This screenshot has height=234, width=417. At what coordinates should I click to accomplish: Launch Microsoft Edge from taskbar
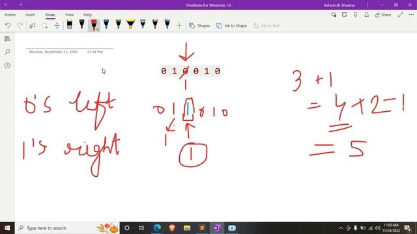[x=157, y=228]
